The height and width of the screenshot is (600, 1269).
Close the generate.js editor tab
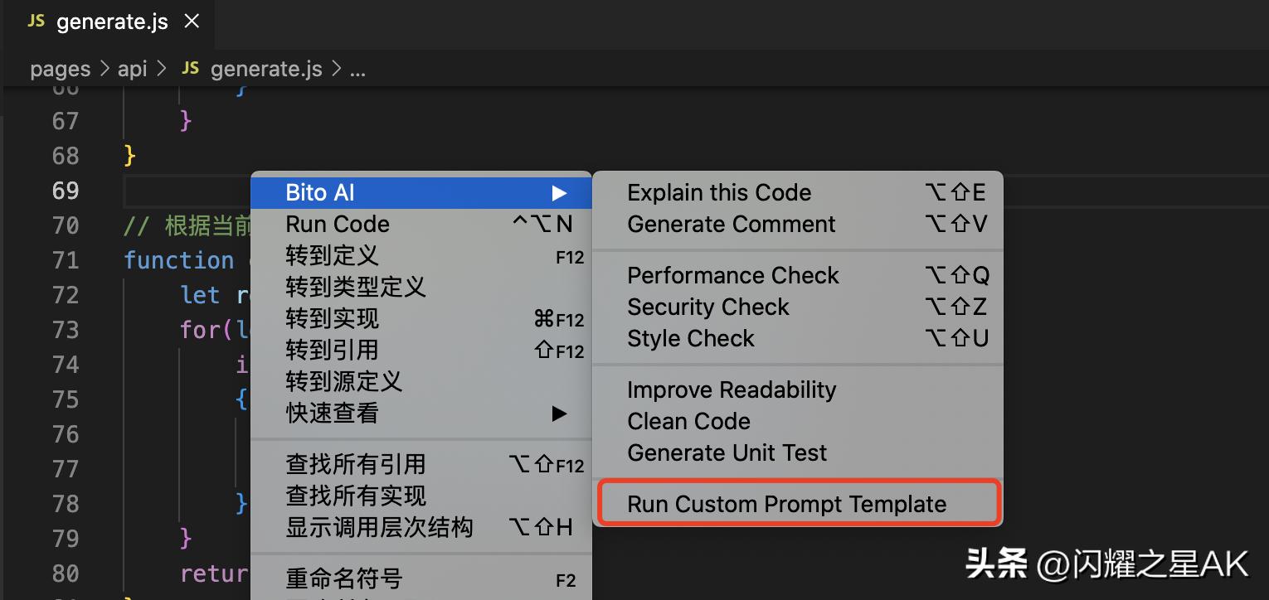[192, 22]
